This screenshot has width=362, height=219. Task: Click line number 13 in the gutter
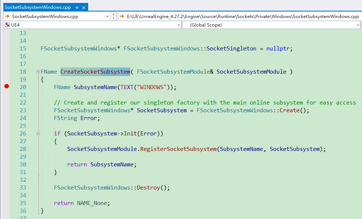(x=23, y=33)
